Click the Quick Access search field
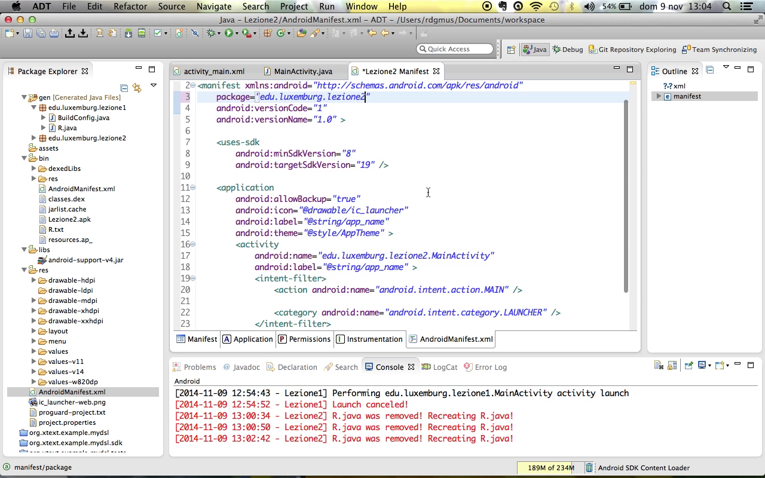This screenshot has height=478, width=765. point(455,49)
